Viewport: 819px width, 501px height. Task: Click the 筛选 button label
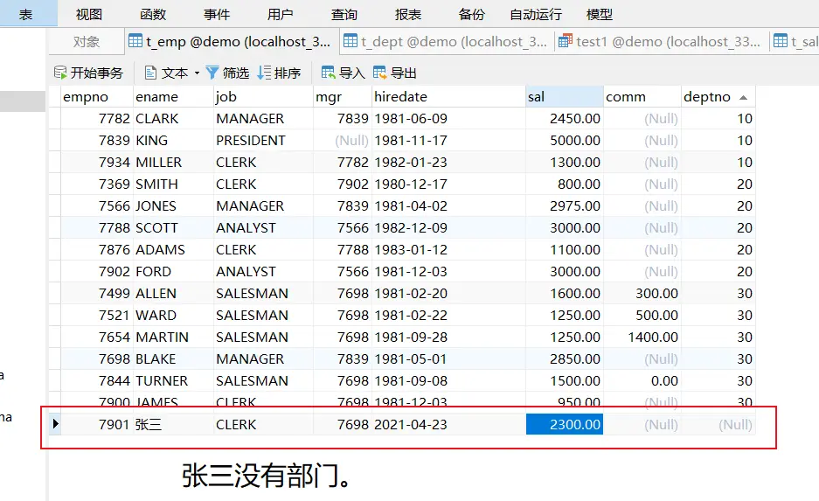click(x=236, y=73)
